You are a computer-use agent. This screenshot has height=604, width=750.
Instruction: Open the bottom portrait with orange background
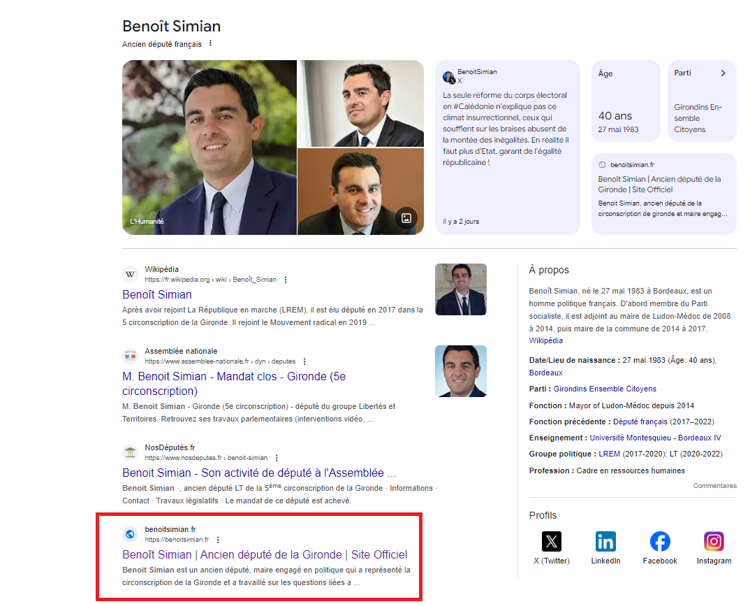click(x=360, y=192)
